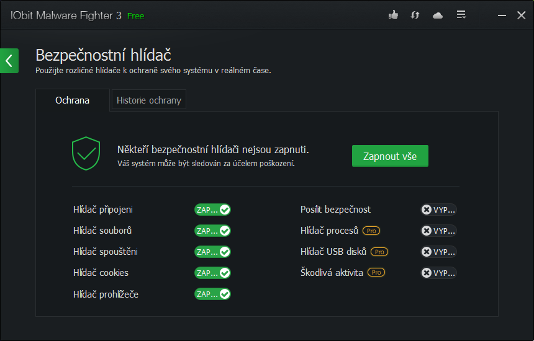Viewport: 534px width, 341px height.
Task: Click the Hlídač prohlížeče label
Action: pyautogui.click(x=106, y=294)
